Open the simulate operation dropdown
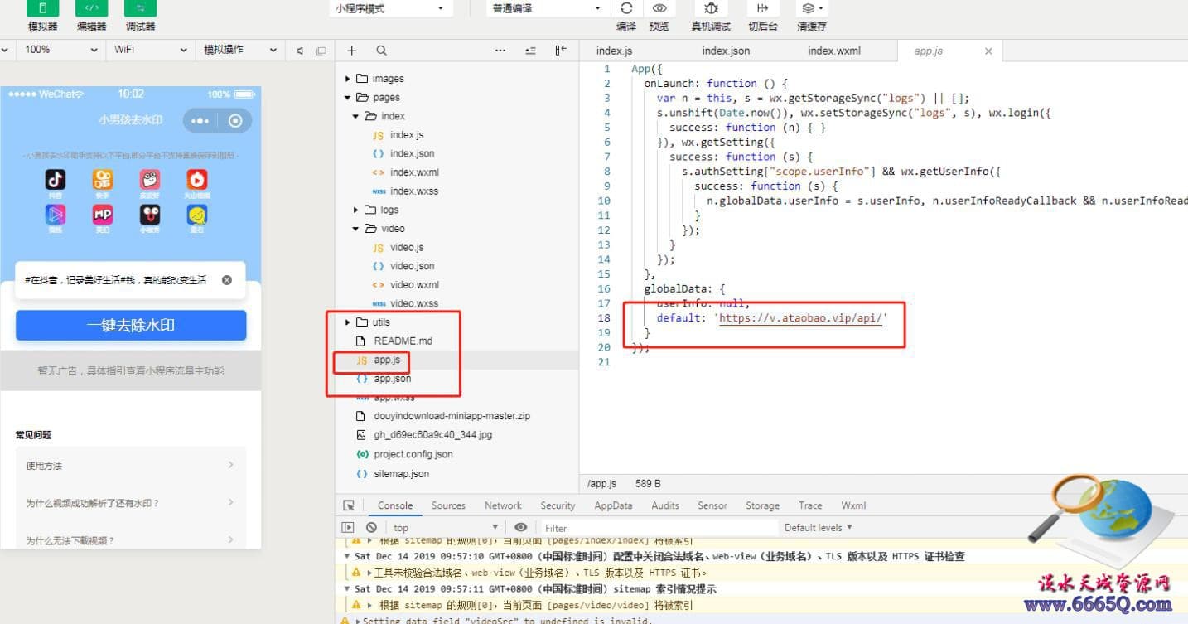The width and height of the screenshot is (1188, 624). point(239,50)
